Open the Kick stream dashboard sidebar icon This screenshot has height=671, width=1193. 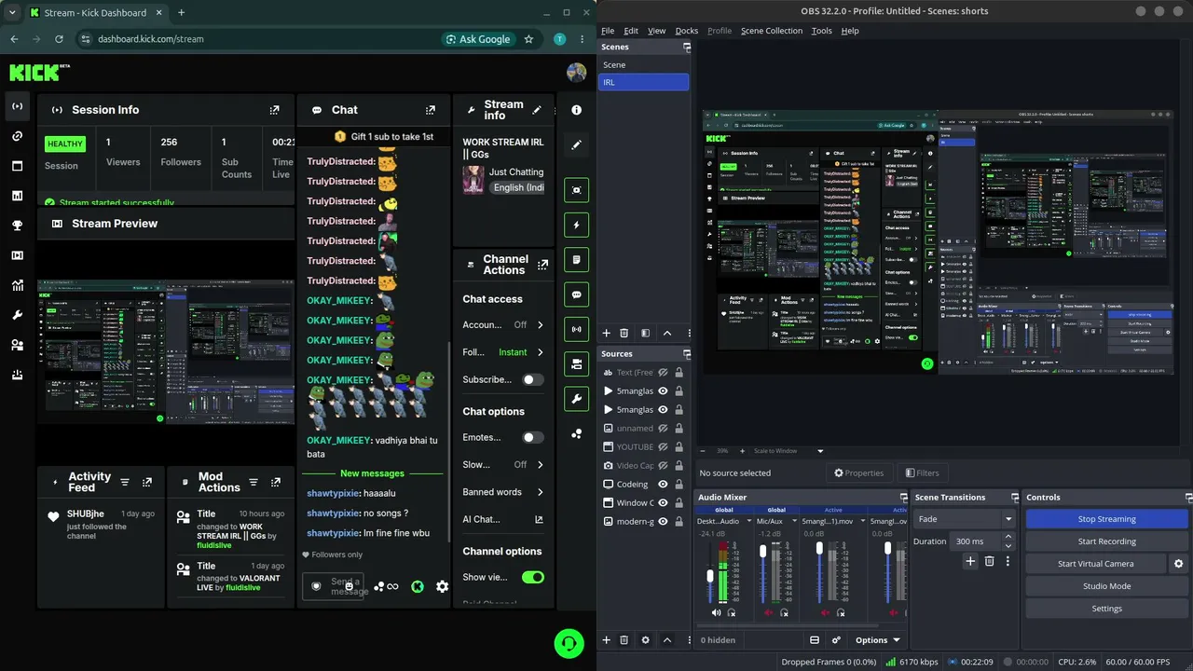point(17,106)
